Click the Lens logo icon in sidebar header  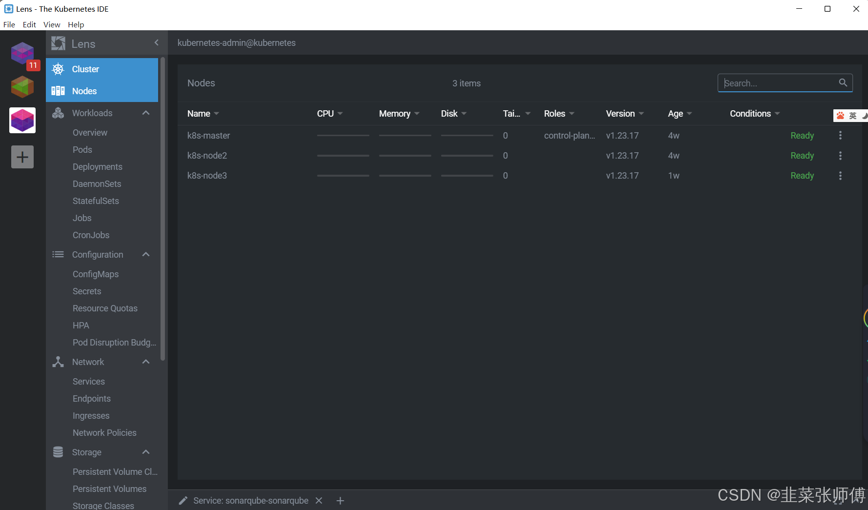pyautogui.click(x=59, y=43)
